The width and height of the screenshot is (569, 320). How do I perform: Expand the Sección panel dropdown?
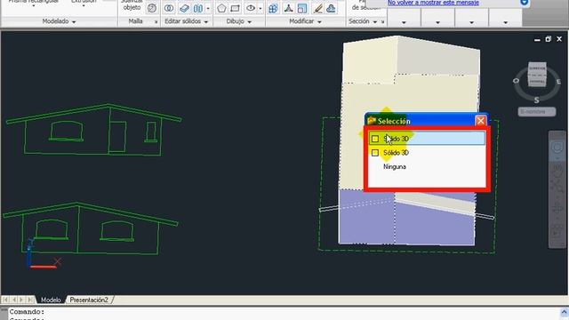pyautogui.click(x=375, y=22)
